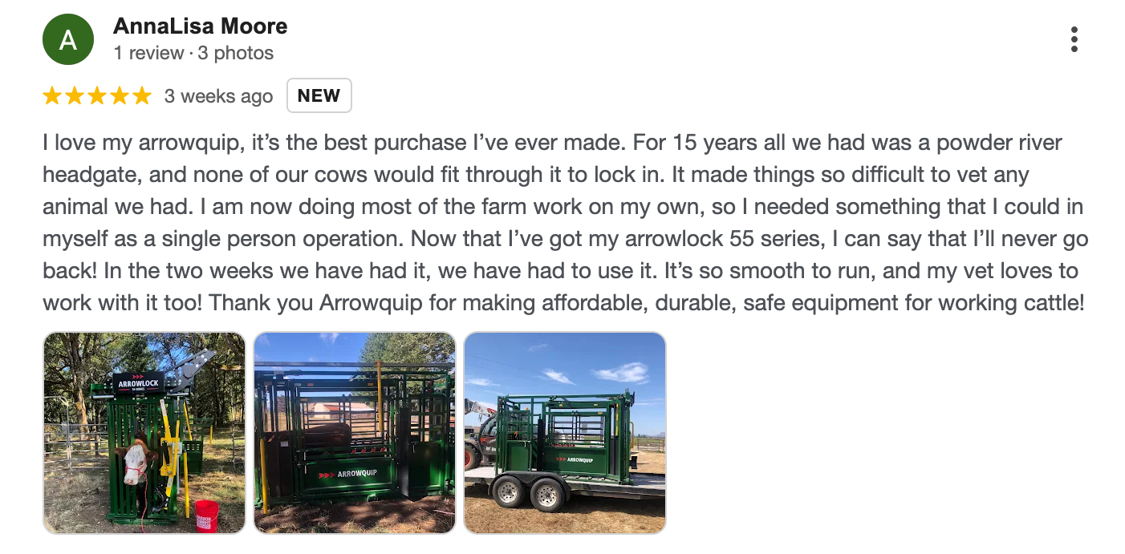The width and height of the screenshot is (1125, 554).
Task: Click the NEW badge
Action: tap(319, 96)
